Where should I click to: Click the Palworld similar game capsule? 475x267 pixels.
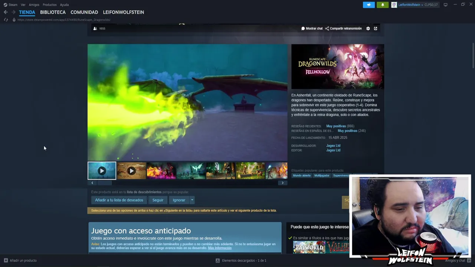click(309, 247)
